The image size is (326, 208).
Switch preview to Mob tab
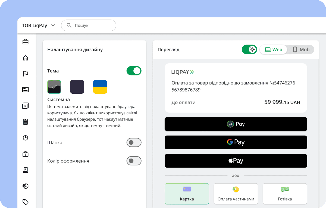click(x=301, y=49)
